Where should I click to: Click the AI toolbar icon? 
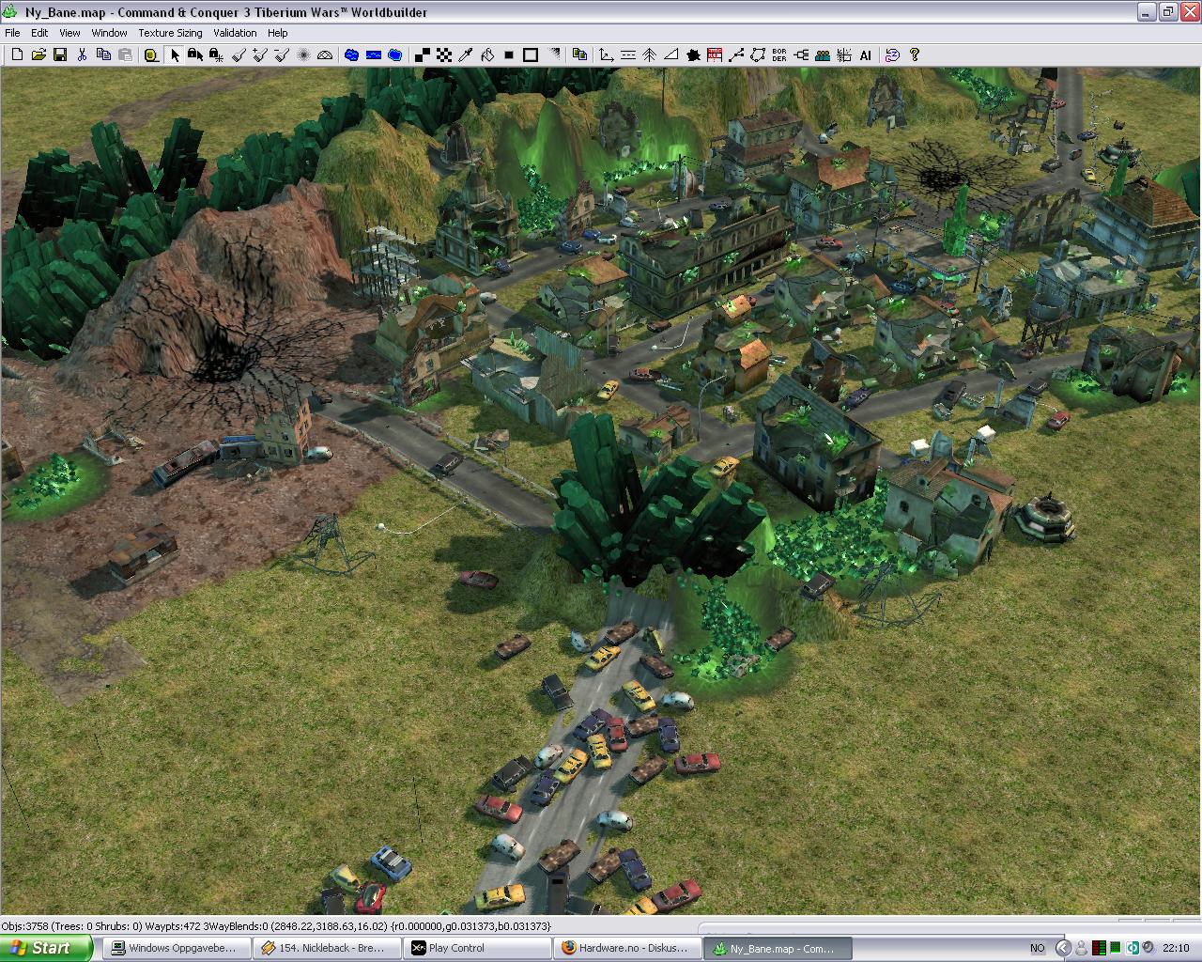point(866,54)
